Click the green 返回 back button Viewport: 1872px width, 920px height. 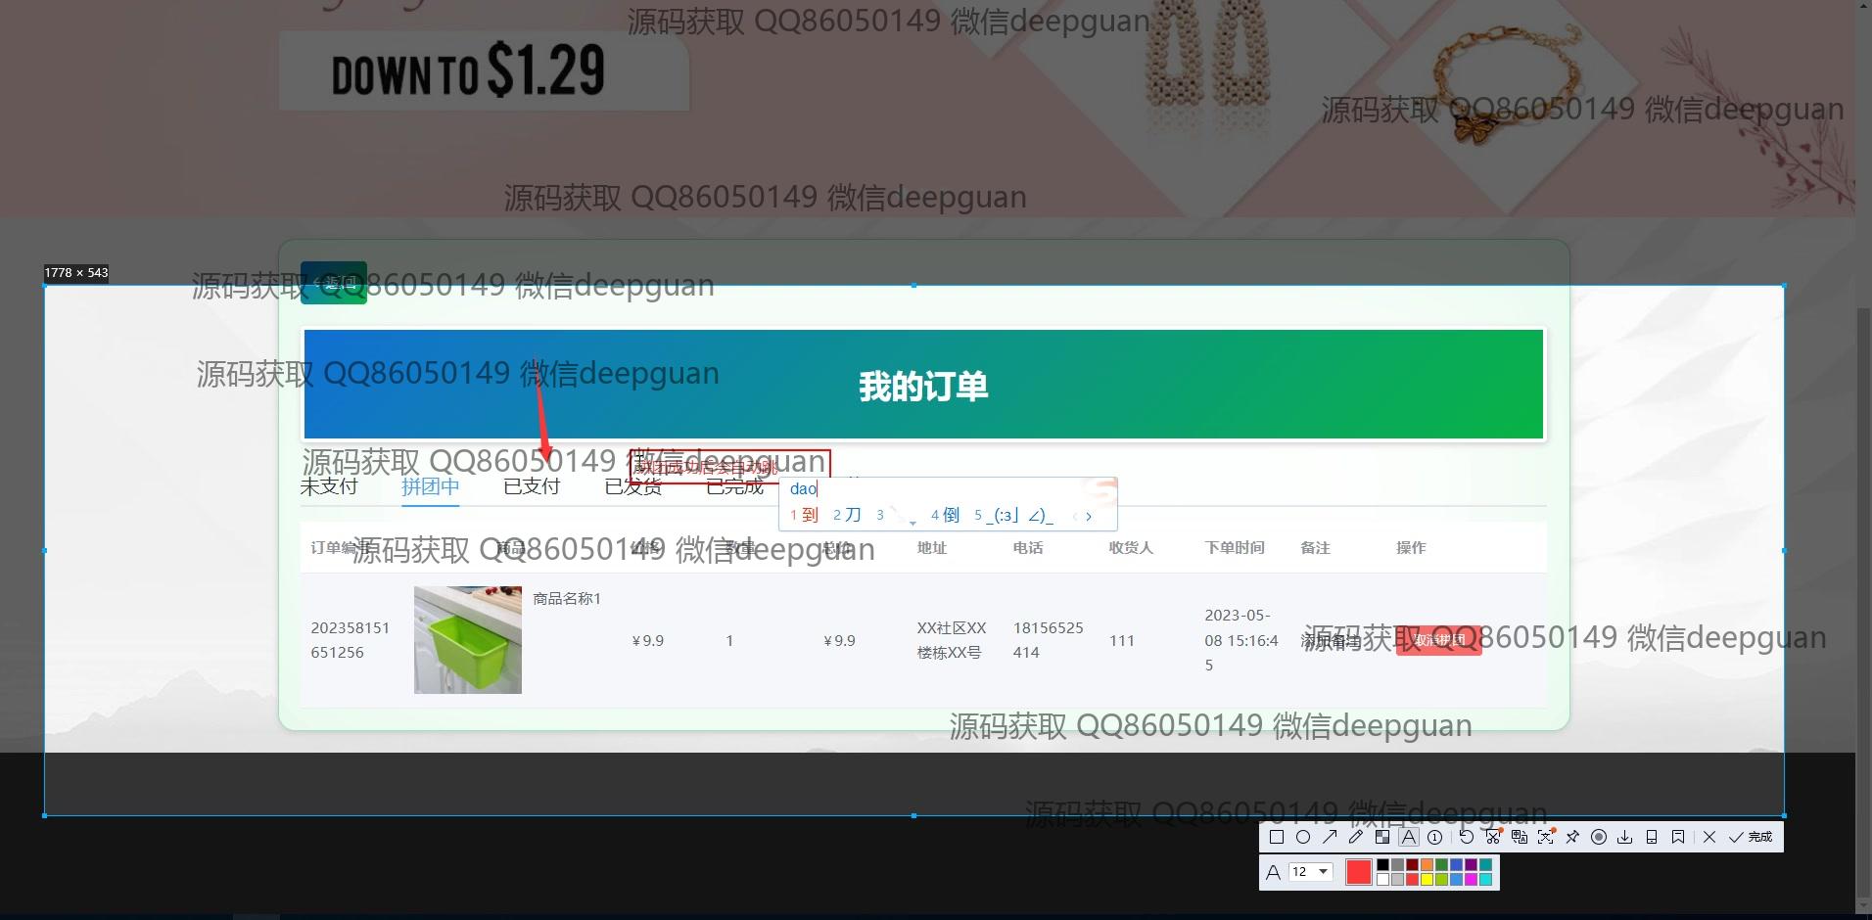pyautogui.click(x=334, y=283)
